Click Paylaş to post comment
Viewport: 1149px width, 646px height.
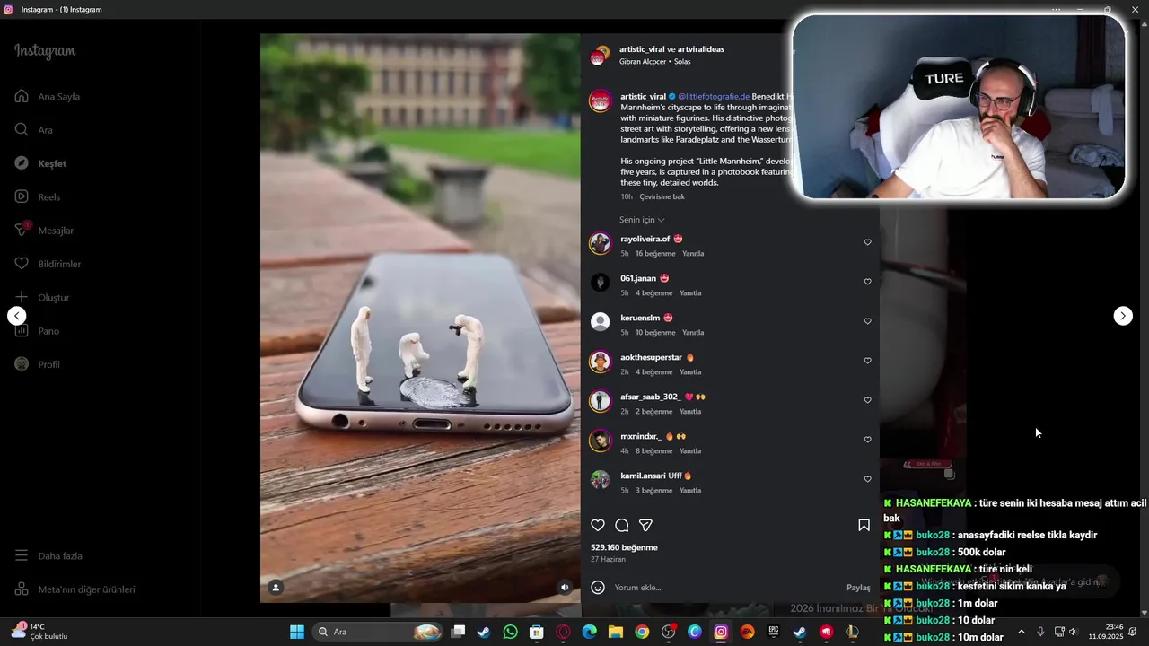point(858,588)
